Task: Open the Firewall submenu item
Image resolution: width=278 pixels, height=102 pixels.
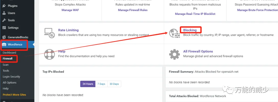Action: click(7, 59)
